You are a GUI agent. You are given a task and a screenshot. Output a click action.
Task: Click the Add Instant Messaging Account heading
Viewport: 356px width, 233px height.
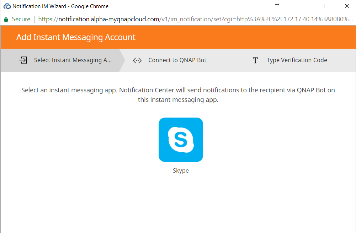(x=76, y=37)
